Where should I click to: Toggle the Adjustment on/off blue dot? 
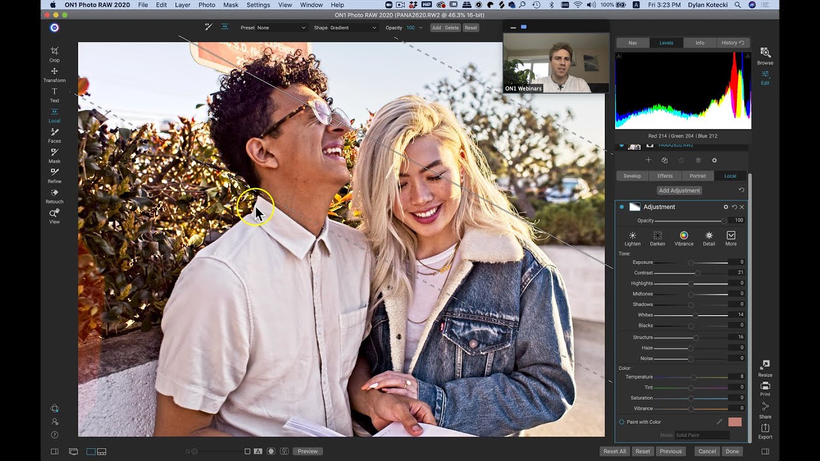click(621, 207)
